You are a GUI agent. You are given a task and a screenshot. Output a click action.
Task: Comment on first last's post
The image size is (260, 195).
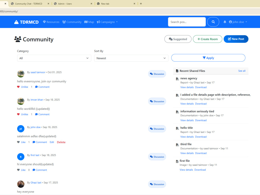pyautogui.click(x=40, y=170)
